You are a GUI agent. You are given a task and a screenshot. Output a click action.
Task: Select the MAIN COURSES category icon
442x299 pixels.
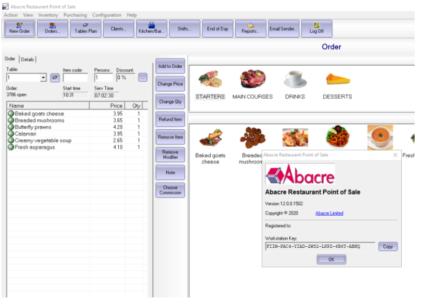tap(252, 80)
